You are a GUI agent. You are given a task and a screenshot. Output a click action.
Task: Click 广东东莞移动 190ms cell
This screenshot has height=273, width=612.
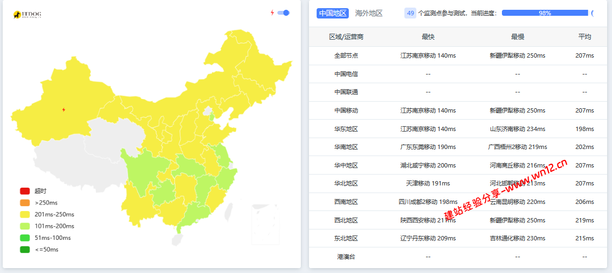(x=428, y=147)
